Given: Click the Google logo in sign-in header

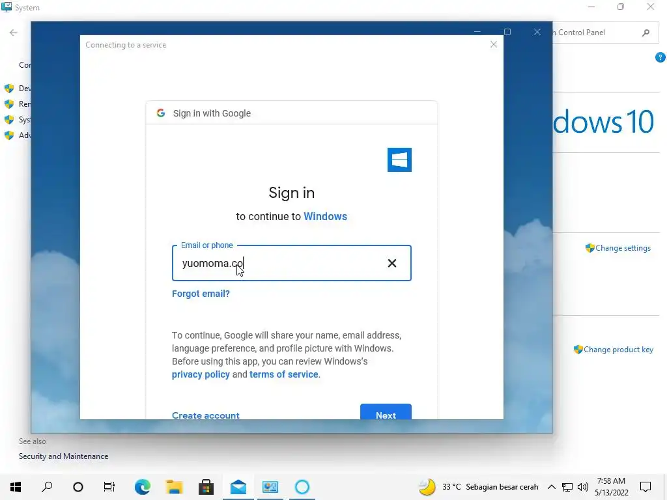Looking at the screenshot, I should click(161, 113).
